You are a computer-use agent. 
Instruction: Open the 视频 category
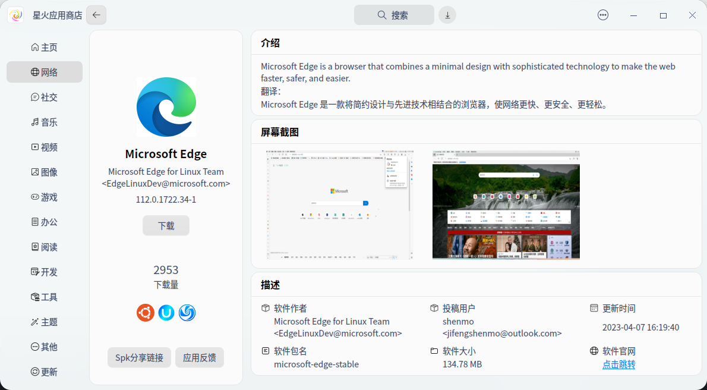coord(45,147)
